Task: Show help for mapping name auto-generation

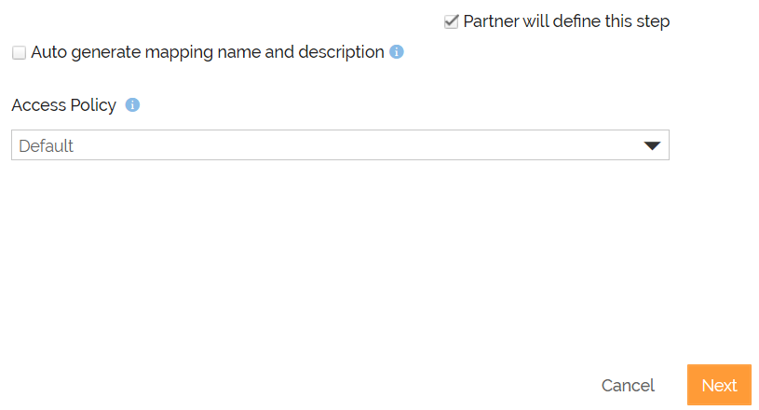Action: click(397, 52)
